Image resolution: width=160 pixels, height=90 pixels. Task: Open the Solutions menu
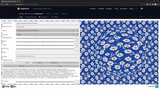click(x=124, y=9)
